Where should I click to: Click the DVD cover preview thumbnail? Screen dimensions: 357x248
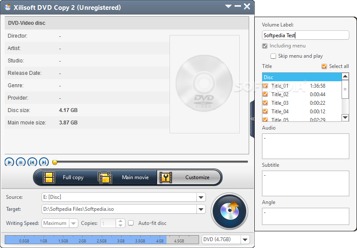tap(205, 84)
